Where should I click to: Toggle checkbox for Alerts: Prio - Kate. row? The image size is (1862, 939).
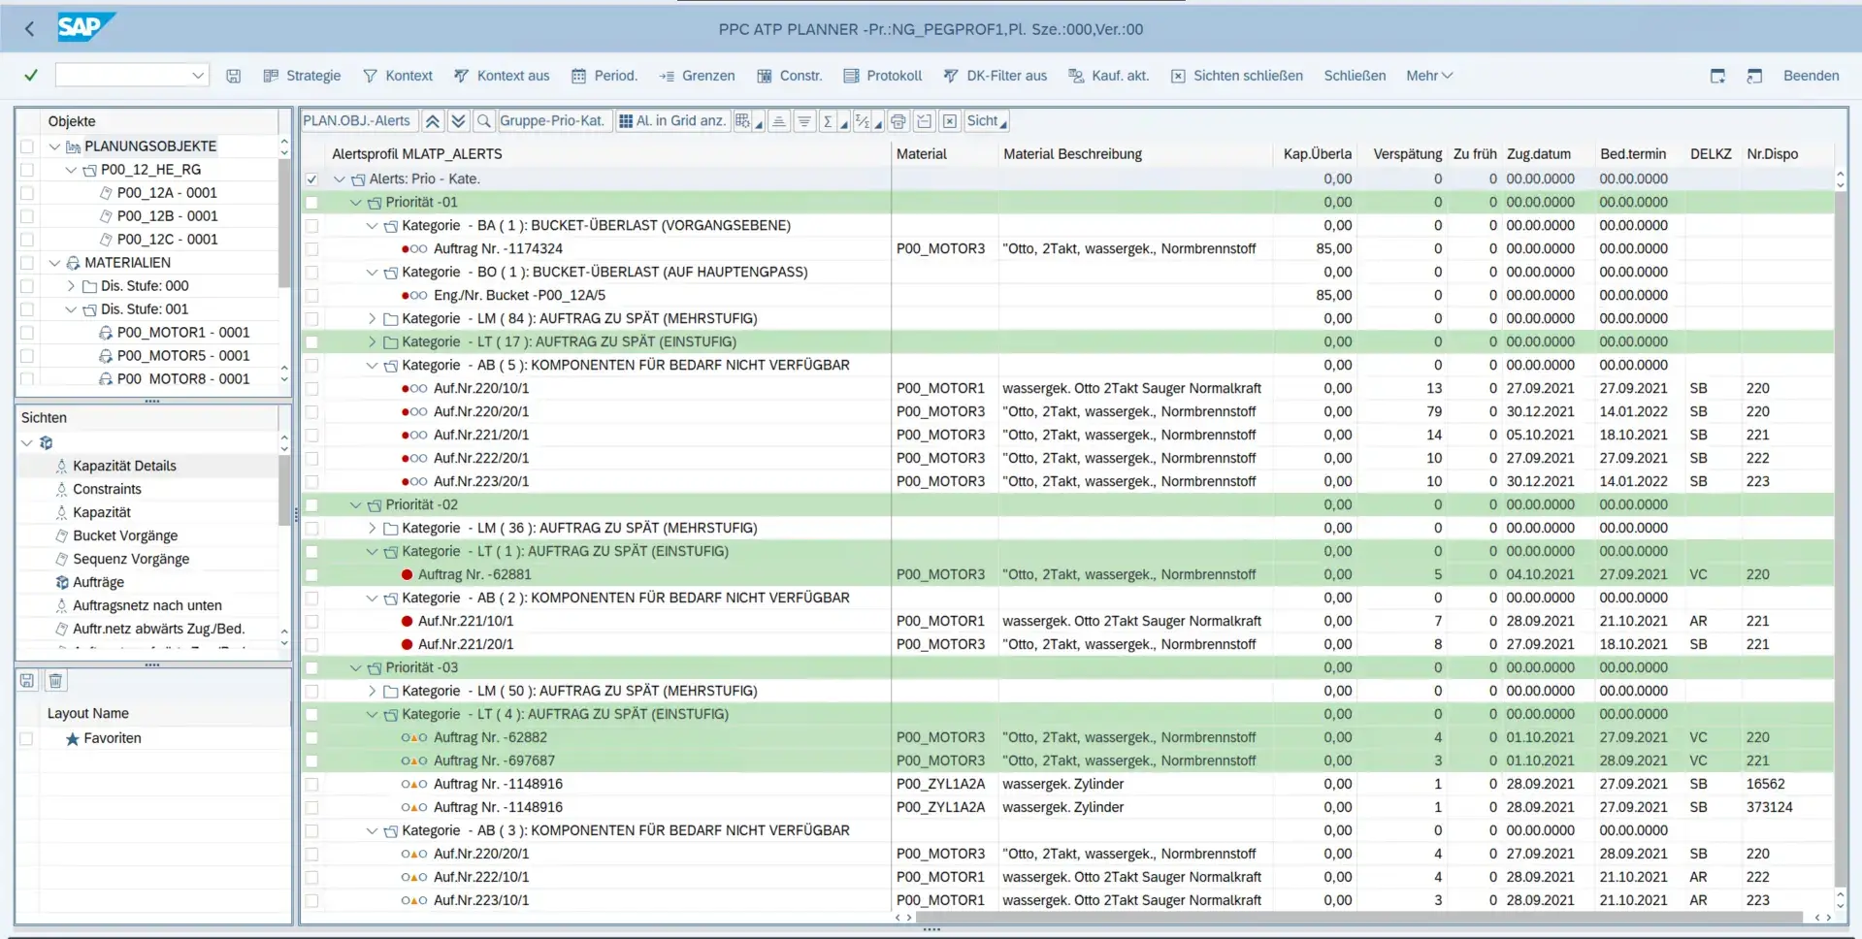click(311, 179)
